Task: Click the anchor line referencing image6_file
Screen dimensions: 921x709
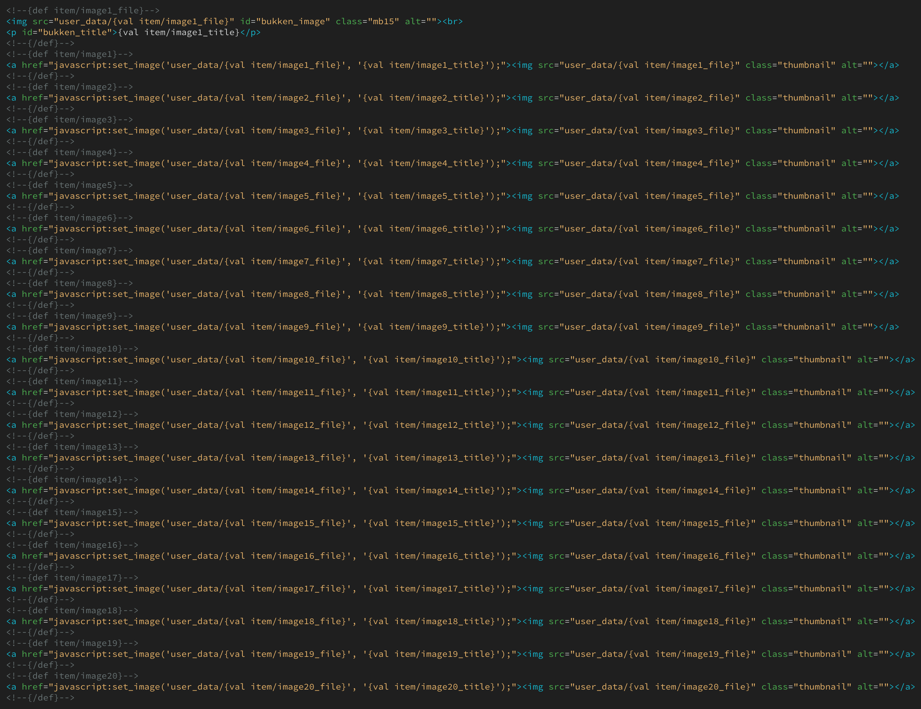Action: [x=453, y=229]
